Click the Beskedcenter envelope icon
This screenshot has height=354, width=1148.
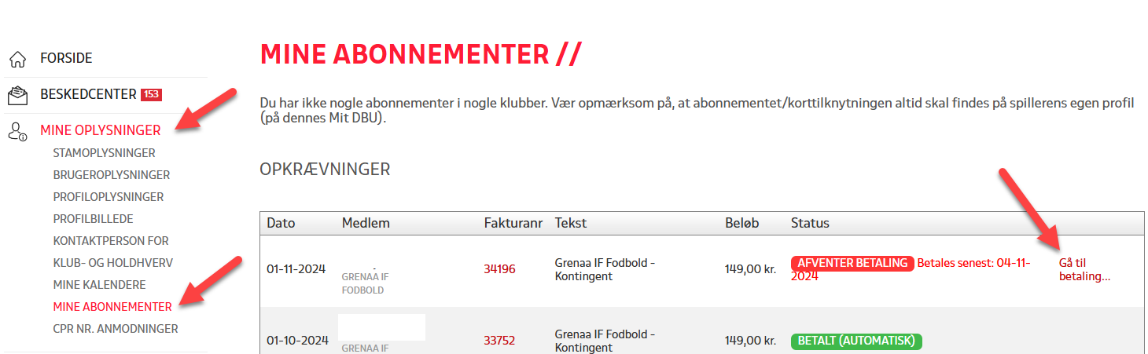(17, 95)
